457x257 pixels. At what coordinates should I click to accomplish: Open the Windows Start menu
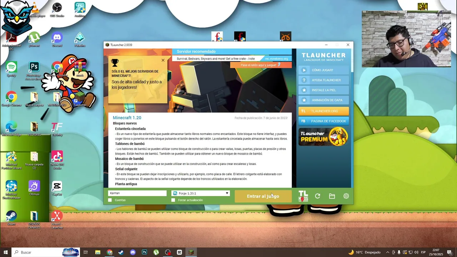(x=6, y=252)
